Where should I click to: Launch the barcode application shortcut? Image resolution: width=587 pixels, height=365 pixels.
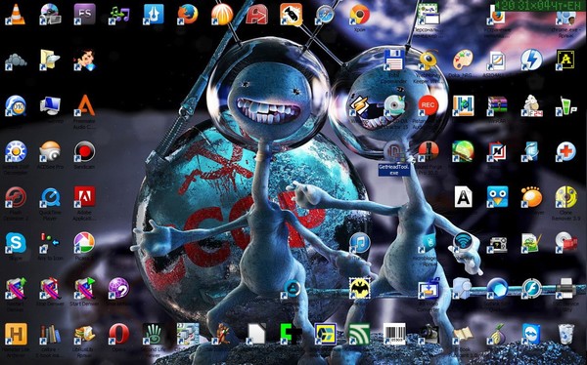click(394, 334)
